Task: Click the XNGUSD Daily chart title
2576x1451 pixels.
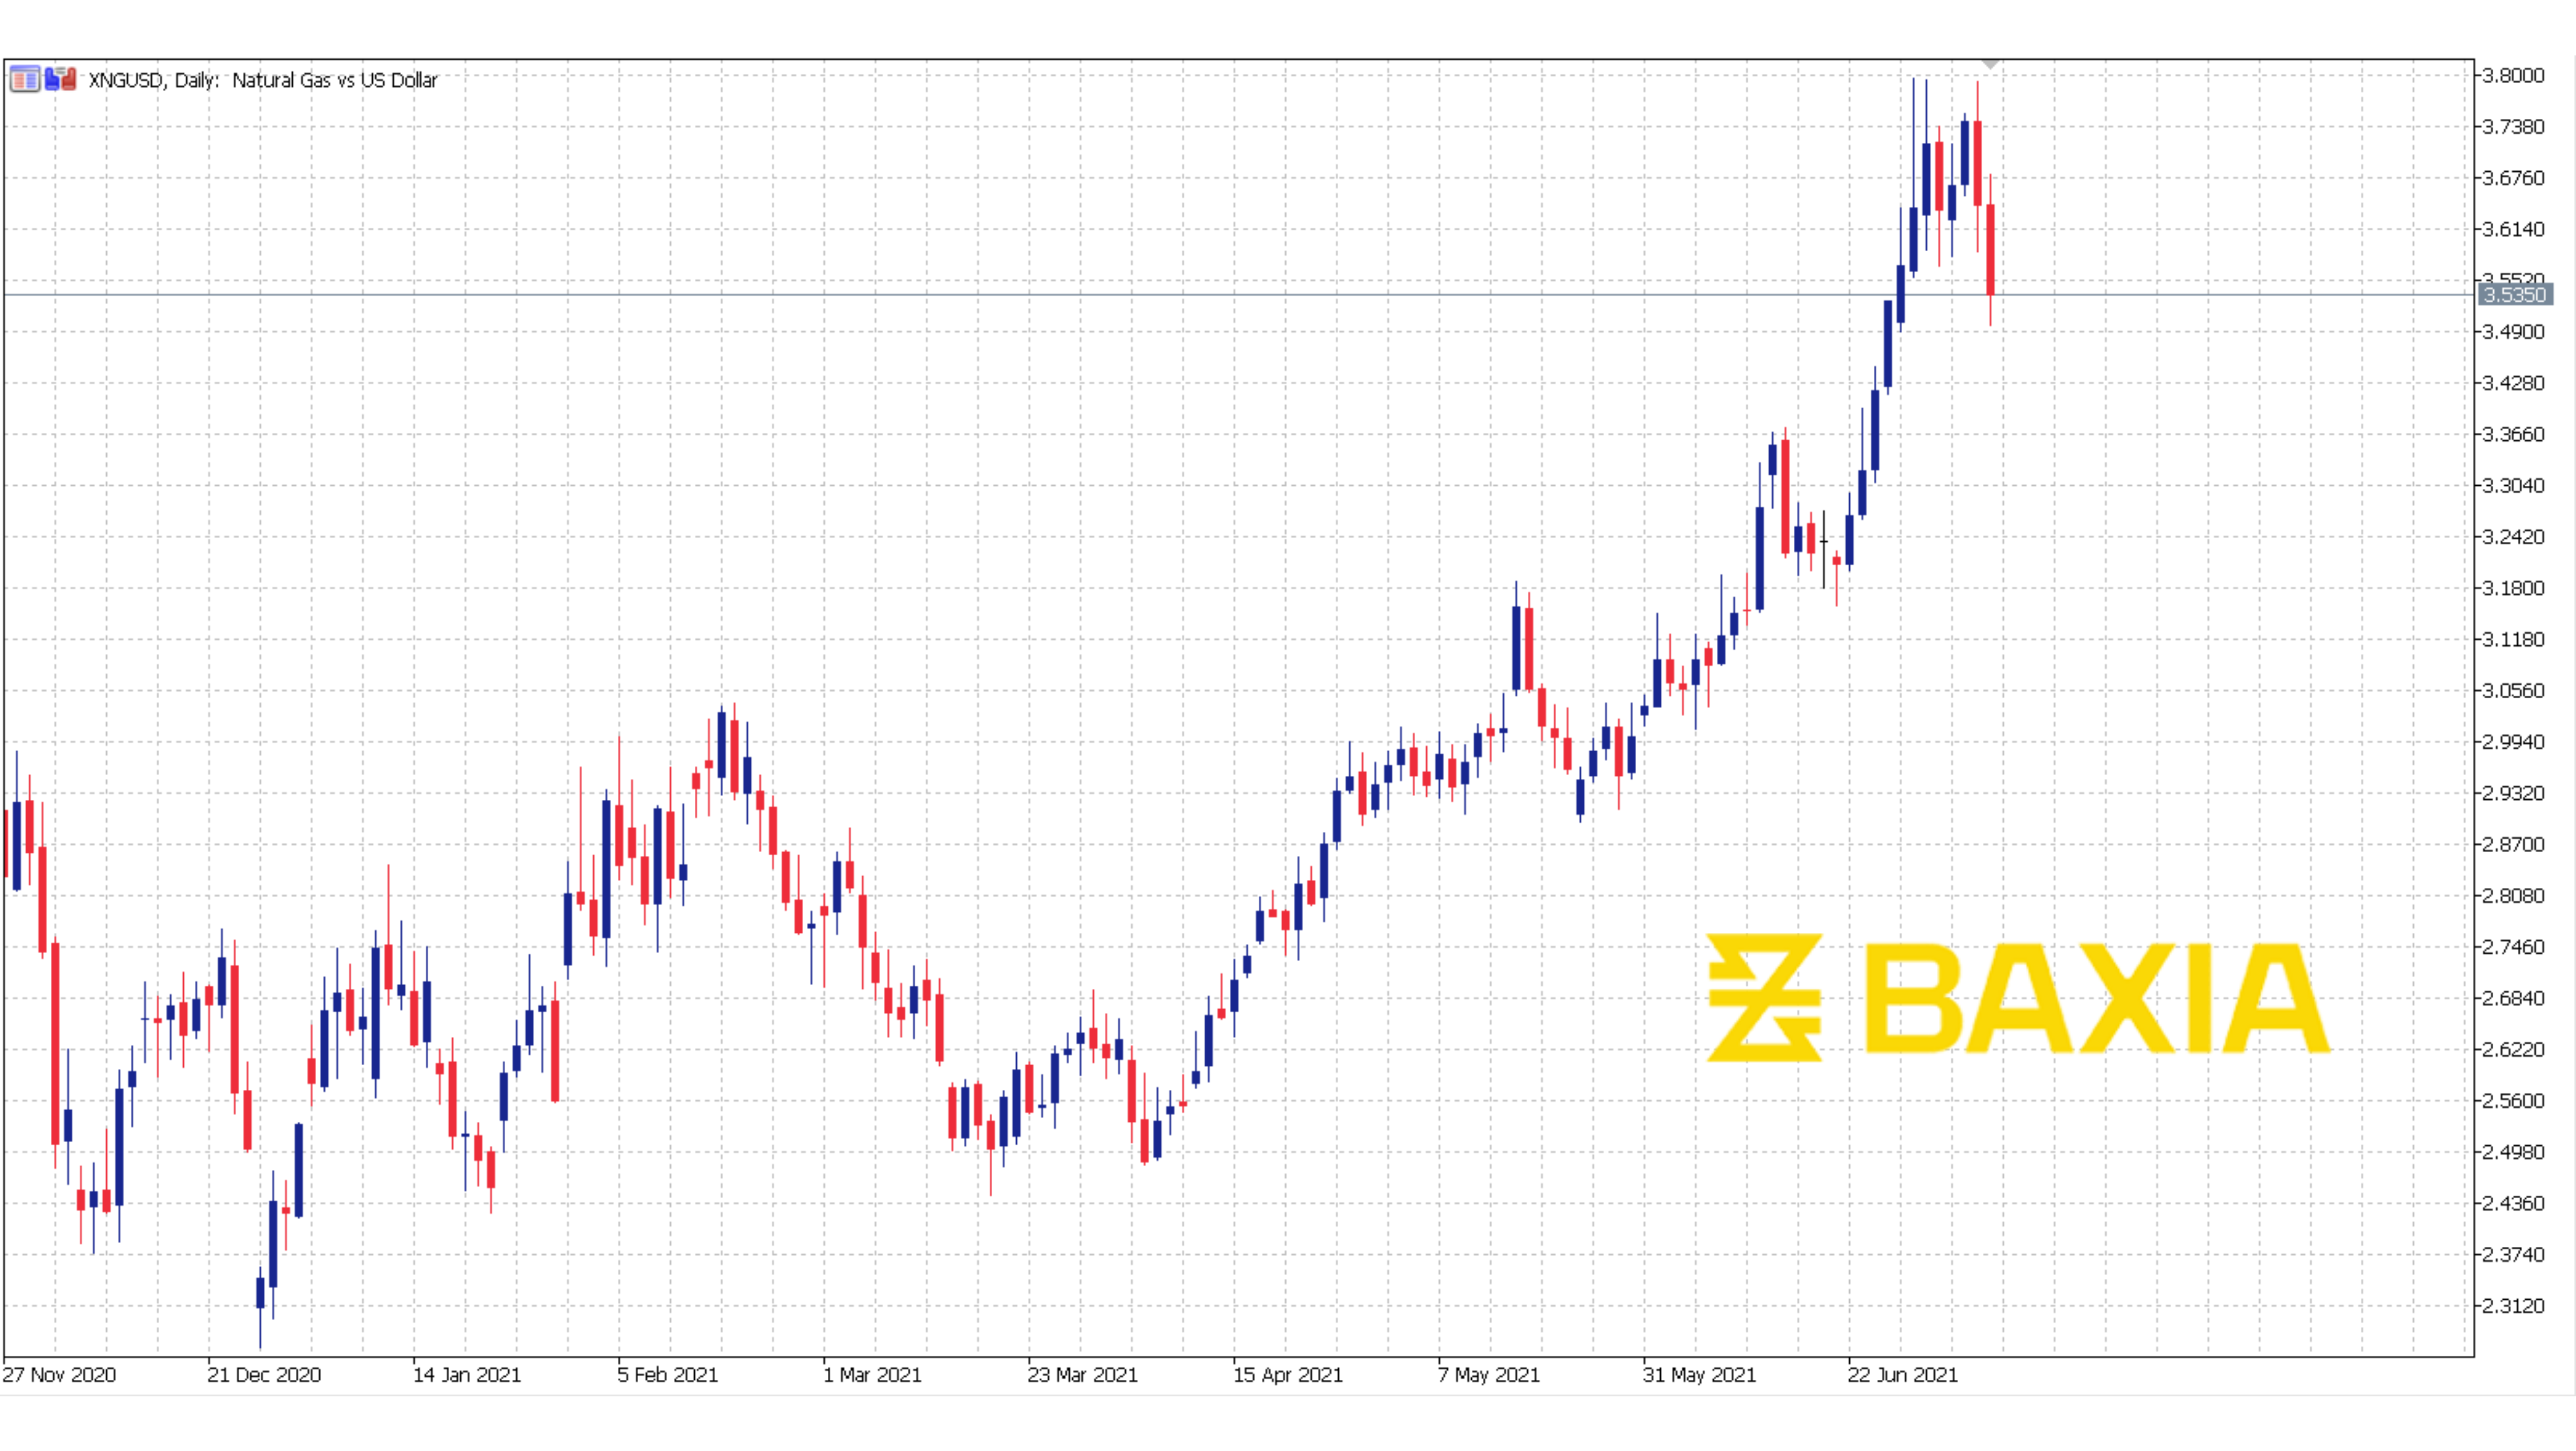Action: point(263,80)
